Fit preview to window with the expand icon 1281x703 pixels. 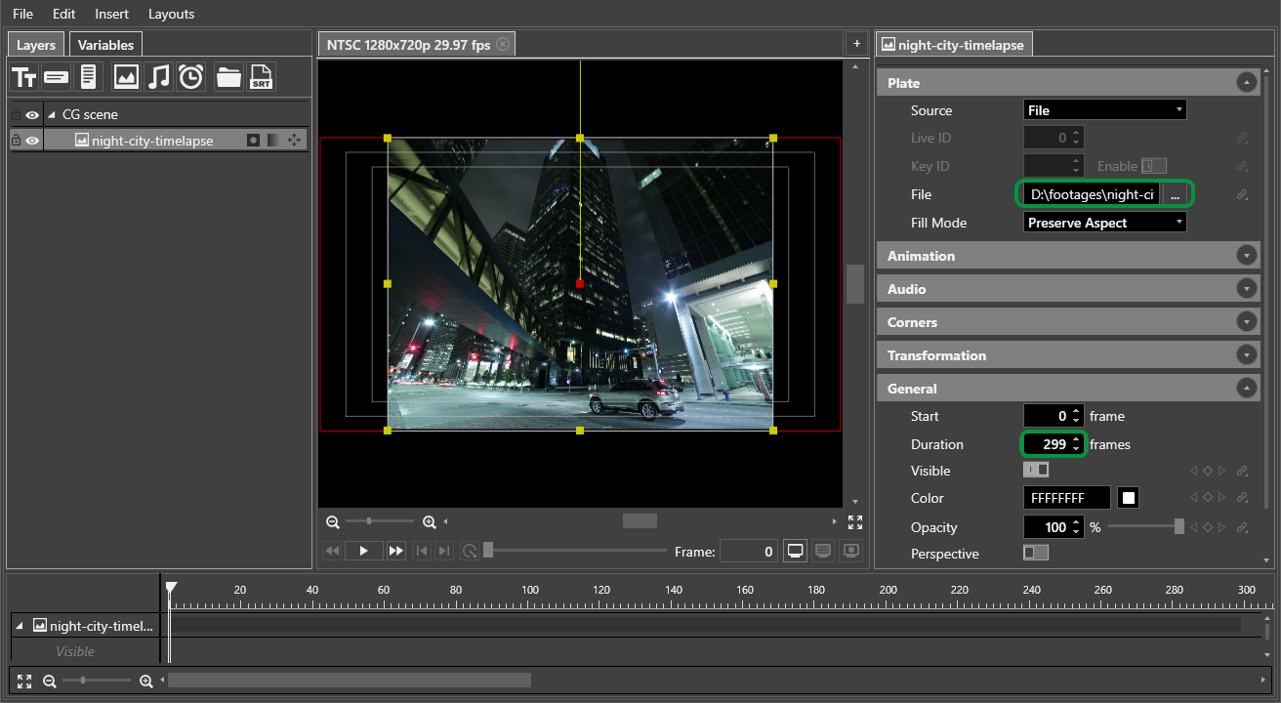click(x=855, y=522)
